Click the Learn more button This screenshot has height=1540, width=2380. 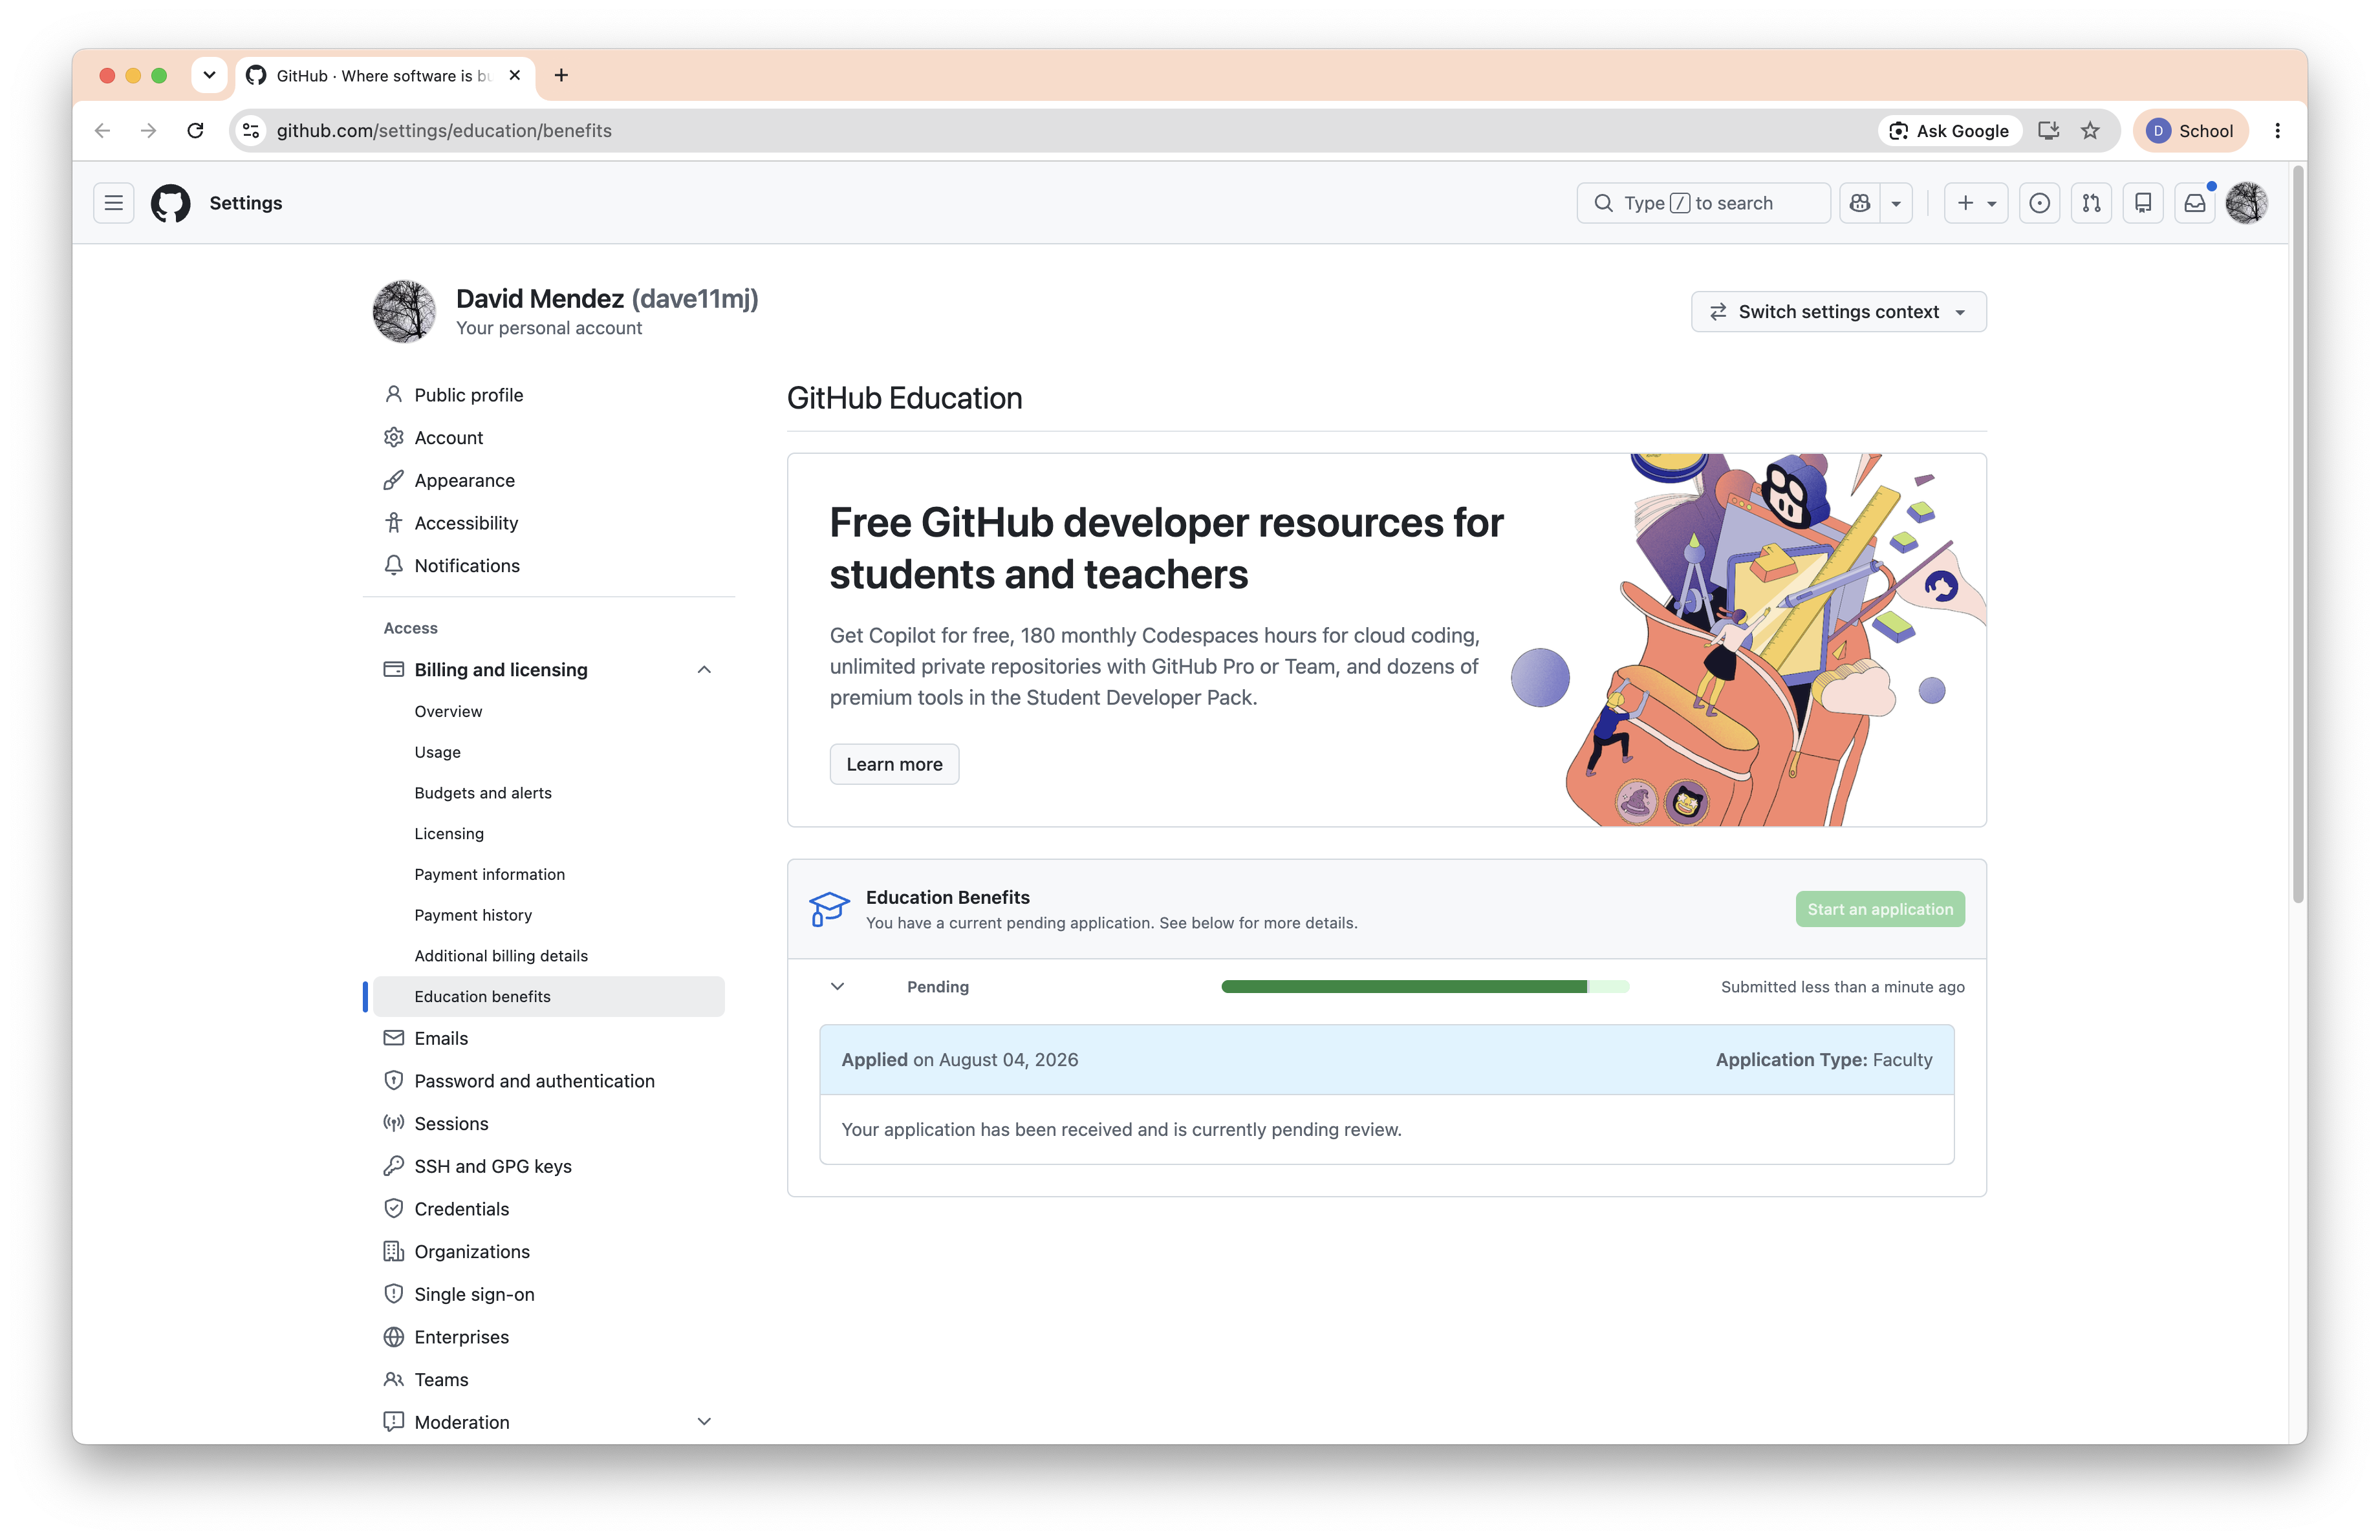pos(894,764)
